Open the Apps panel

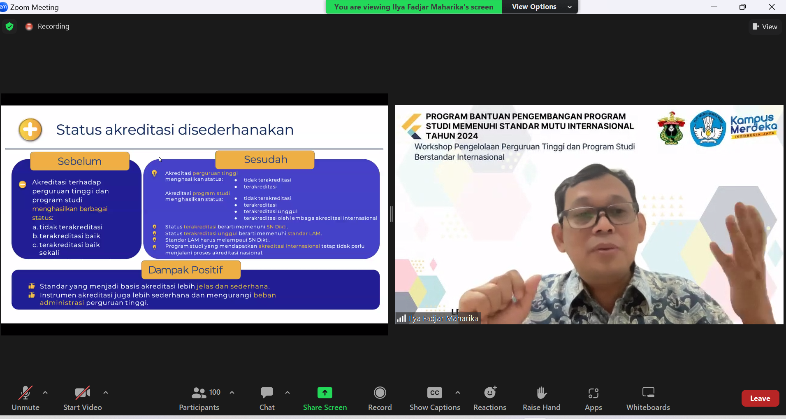(x=593, y=398)
